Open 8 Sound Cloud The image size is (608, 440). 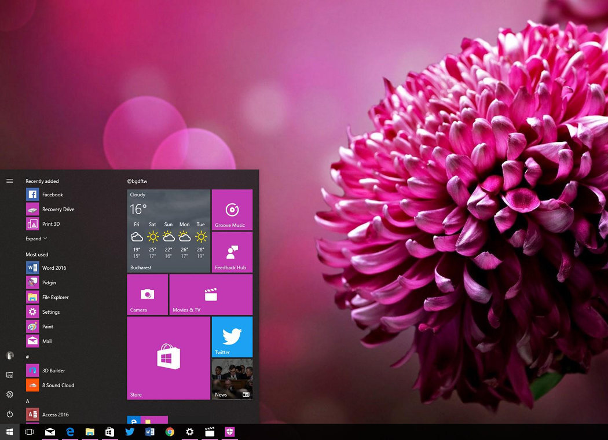click(x=58, y=385)
